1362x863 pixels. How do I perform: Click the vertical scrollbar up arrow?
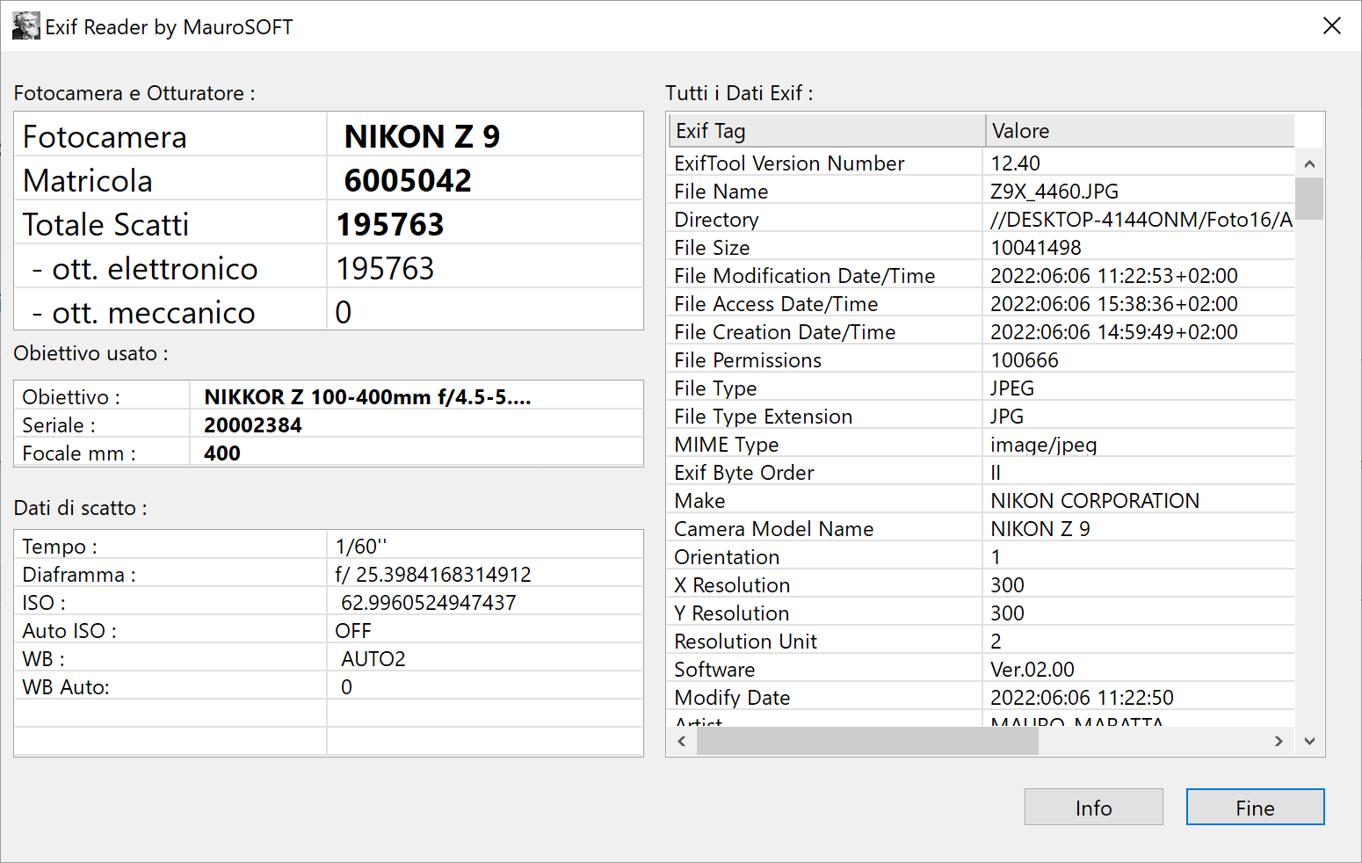point(1309,163)
